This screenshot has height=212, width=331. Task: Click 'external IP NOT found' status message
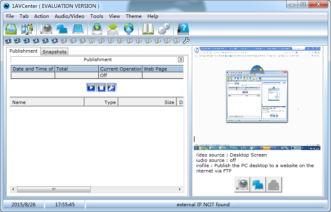(x=203, y=204)
